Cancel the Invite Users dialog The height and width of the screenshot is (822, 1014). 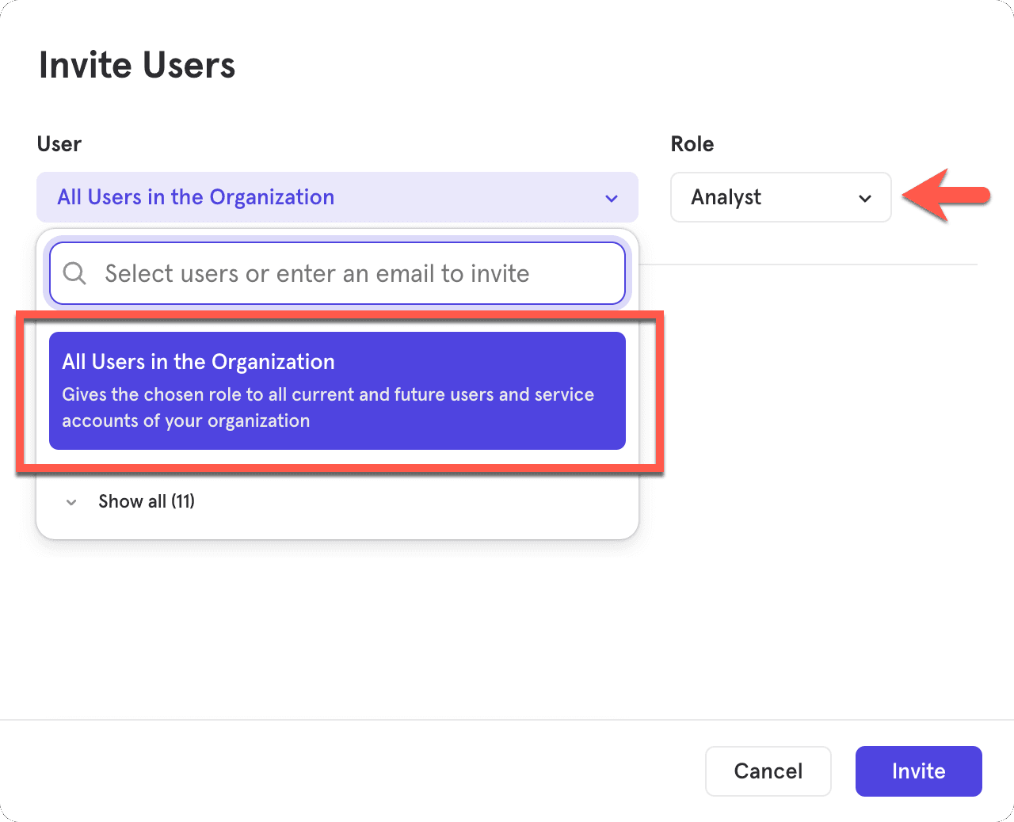coord(768,771)
